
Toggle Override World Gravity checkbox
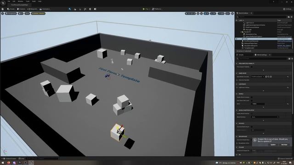pyautogui.click(x=252, y=126)
